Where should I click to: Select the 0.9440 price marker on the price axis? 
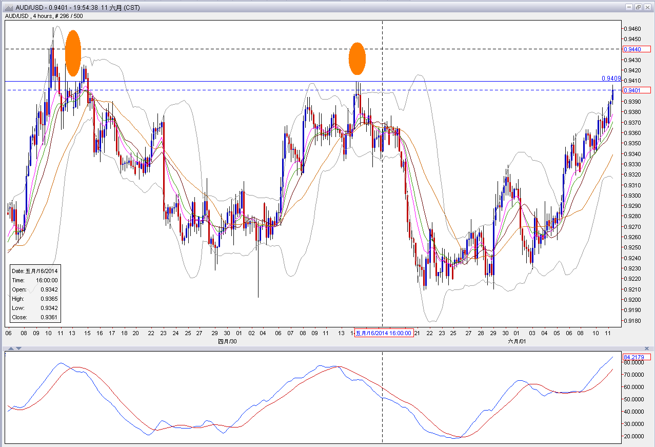pyautogui.click(x=636, y=49)
